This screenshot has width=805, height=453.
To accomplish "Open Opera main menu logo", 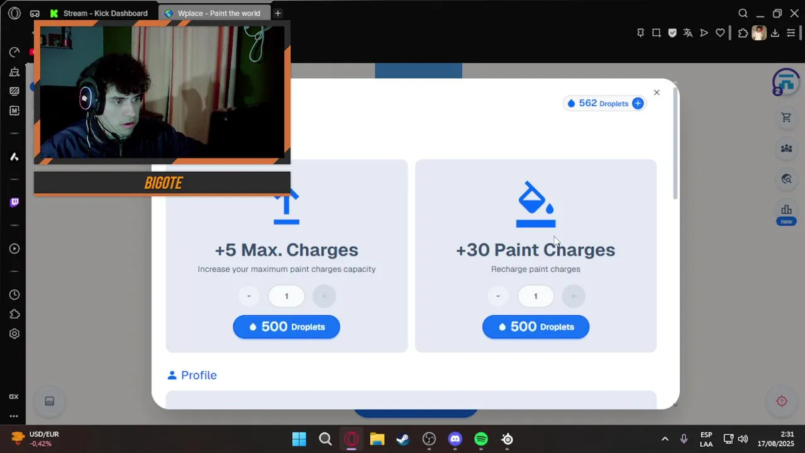I will [14, 13].
